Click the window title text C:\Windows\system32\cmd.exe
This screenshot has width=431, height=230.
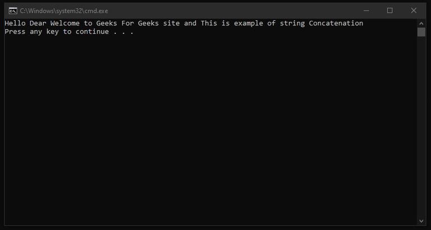point(63,10)
